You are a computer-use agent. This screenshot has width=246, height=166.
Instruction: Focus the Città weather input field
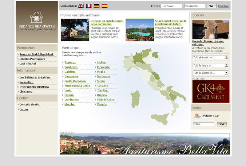[x=203, y=124]
